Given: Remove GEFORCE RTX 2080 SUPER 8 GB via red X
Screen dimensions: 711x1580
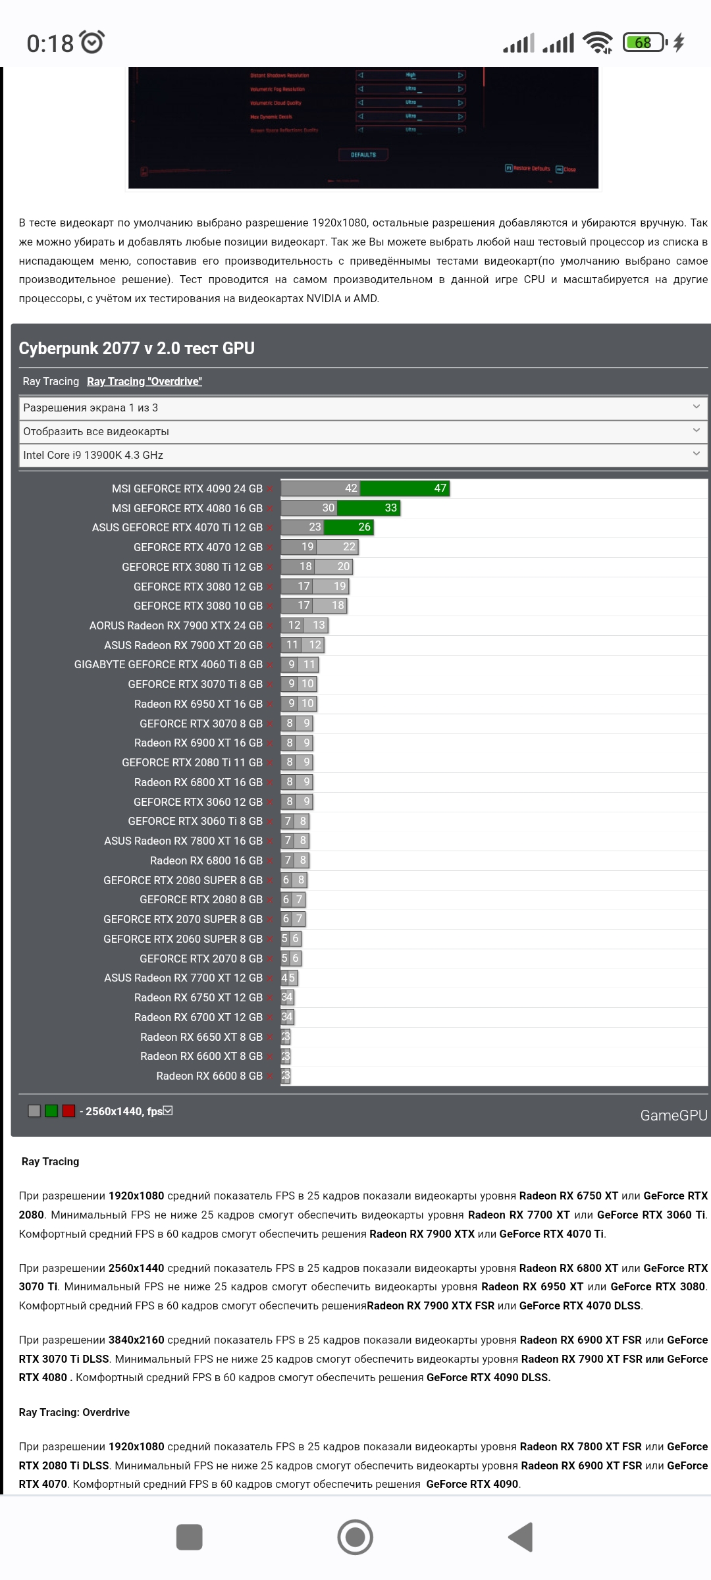Looking at the screenshot, I should 270,881.
